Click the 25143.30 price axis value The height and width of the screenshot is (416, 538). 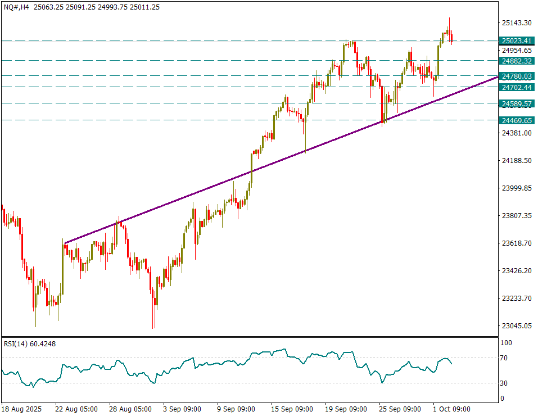(x=516, y=23)
